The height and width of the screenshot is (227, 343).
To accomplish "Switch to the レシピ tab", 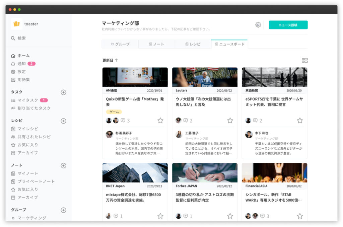I will pos(193,44).
